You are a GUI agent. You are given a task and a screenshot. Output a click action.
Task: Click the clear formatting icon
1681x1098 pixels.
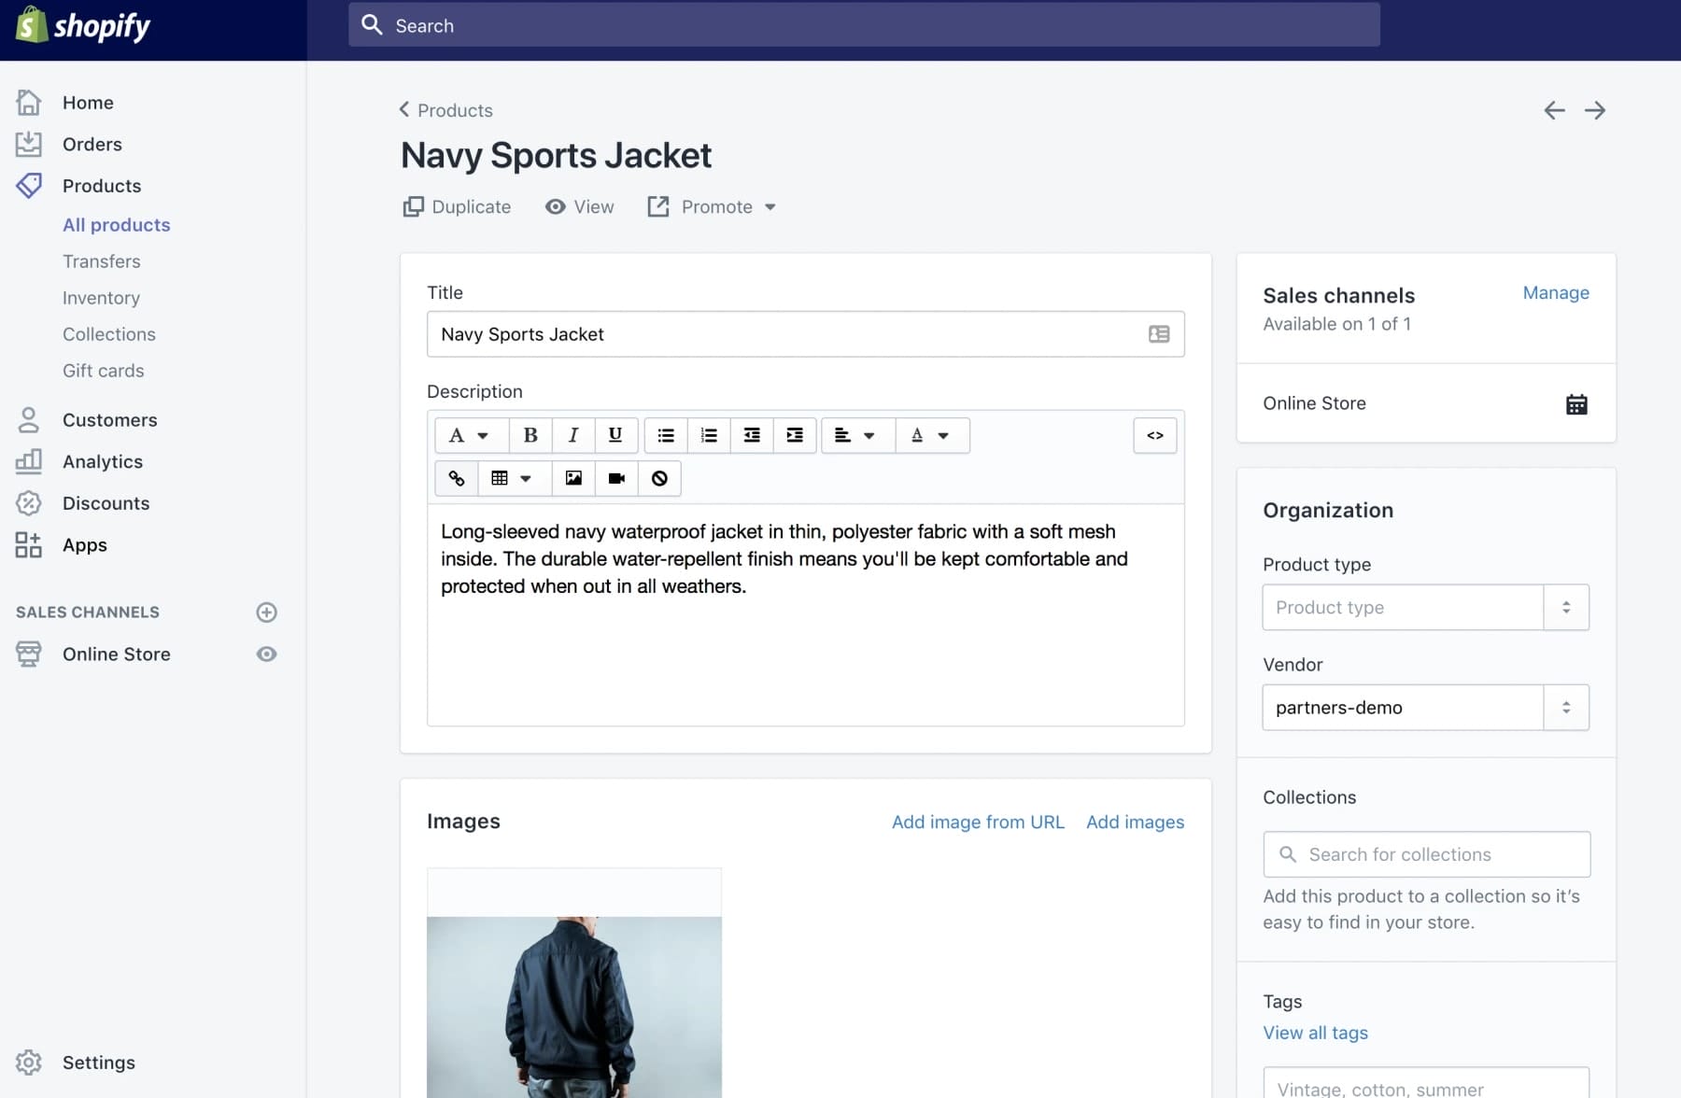(659, 478)
